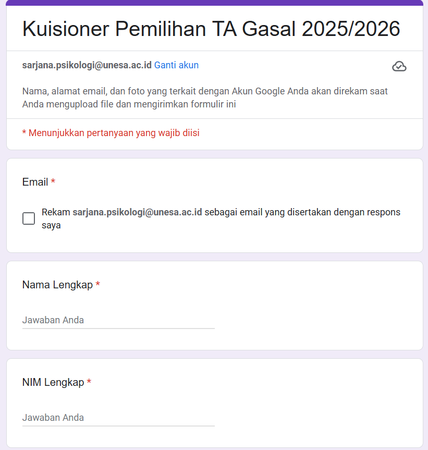Click the Email question label
This screenshot has width=428, height=450.
pos(35,182)
